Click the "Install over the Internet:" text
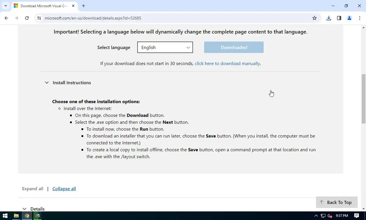The image size is (366, 220). 87,109
